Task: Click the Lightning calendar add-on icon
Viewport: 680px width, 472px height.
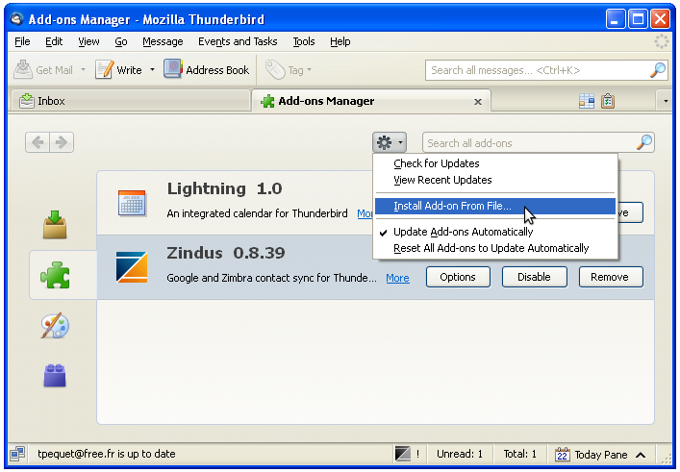Action: click(x=132, y=203)
